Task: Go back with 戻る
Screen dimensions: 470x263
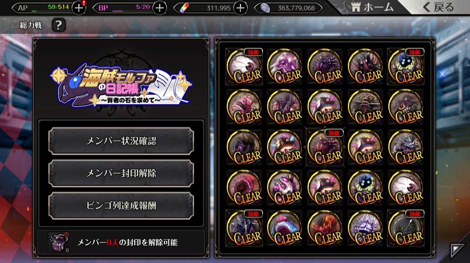Action: point(438,7)
